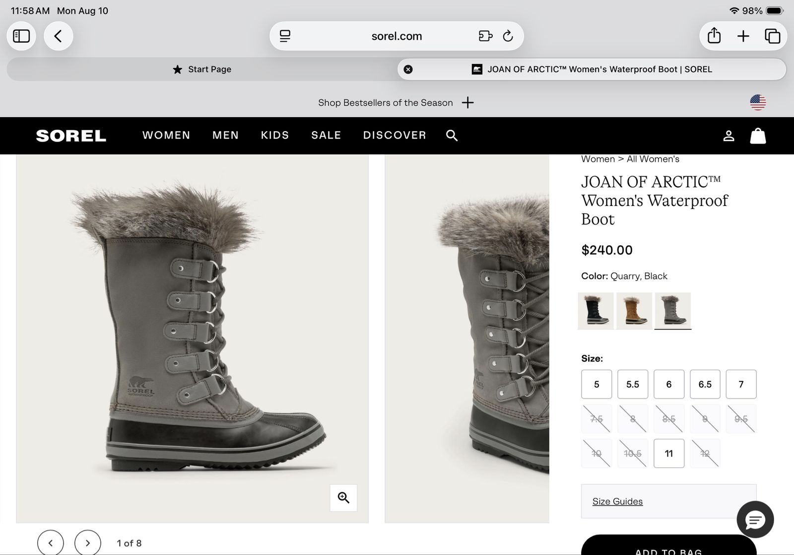
Task: Select the Quarry gray boot color swatch
Action: click(x=673, y=311)
